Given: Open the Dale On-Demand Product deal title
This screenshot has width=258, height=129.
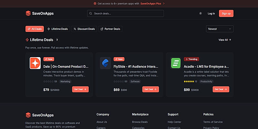Looking at the screenshot, I should (x=66, y=67).
